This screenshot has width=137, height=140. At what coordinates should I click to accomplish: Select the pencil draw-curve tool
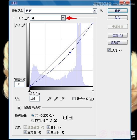23,25
